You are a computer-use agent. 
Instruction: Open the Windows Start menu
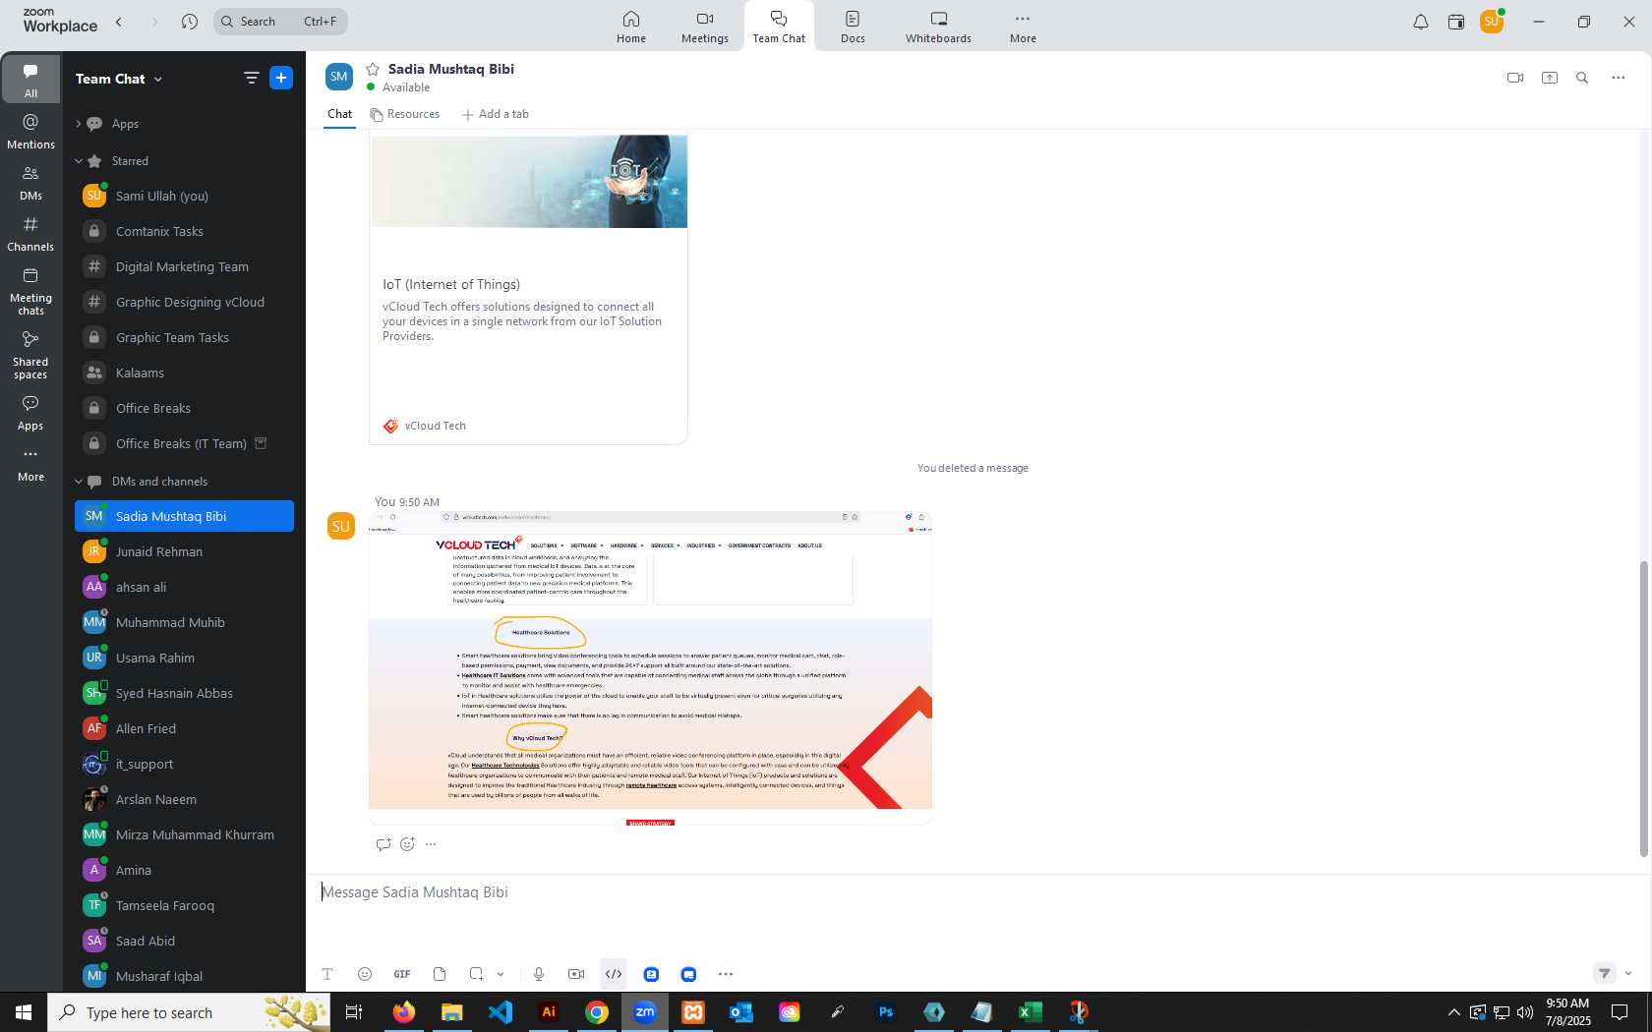pos(24,1012)
